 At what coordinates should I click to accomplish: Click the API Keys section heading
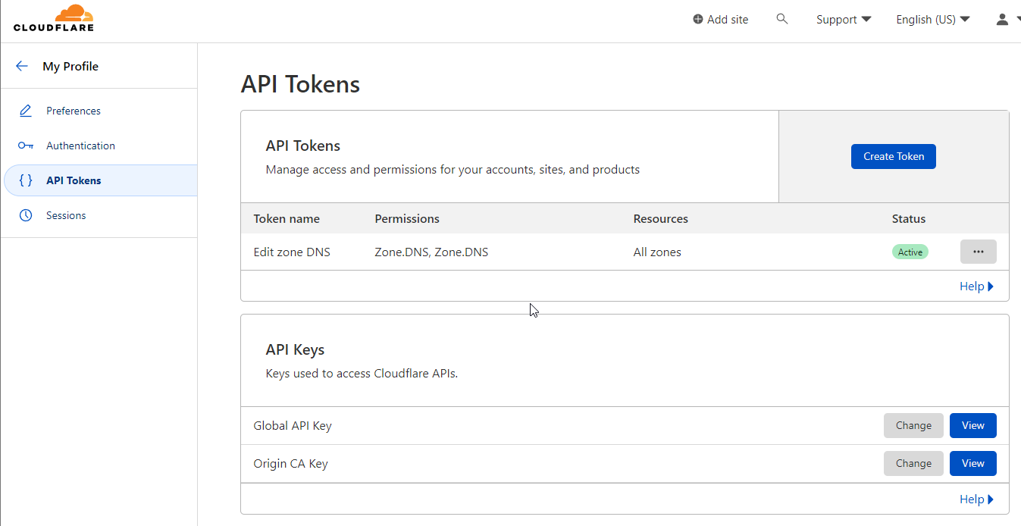(x=295, y=350)
